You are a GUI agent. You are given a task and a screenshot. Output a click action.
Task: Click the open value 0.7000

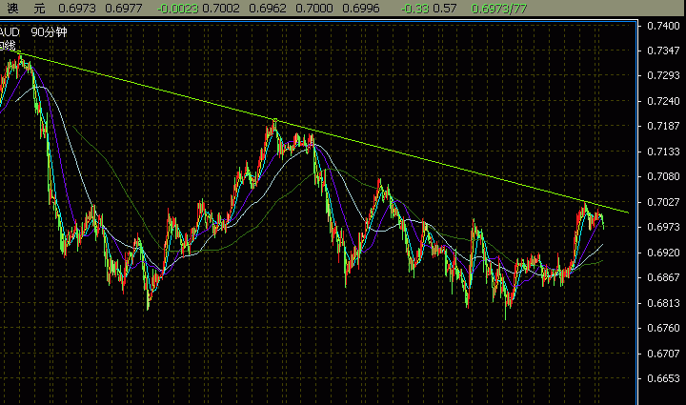pos(314,9)
